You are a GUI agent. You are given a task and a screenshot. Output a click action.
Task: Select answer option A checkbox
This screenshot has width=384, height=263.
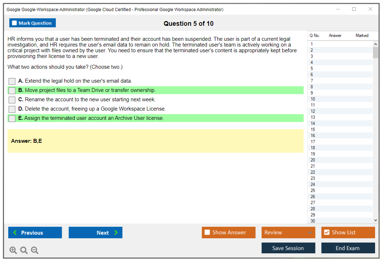pyautogui.click(x=12, y=81)
